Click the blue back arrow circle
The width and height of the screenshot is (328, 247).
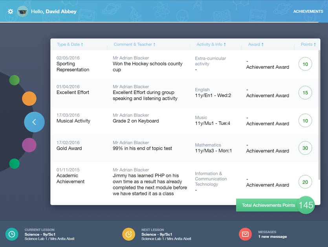coord(34,122)
